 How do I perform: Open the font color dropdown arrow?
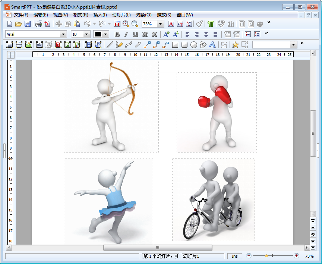click(x=105, y=34)
